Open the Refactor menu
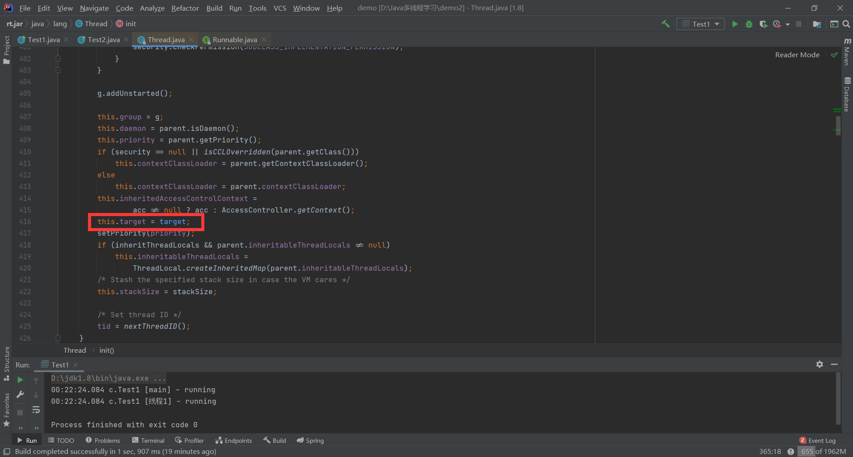Screen dimensions: 853x457 pos(185,8)
